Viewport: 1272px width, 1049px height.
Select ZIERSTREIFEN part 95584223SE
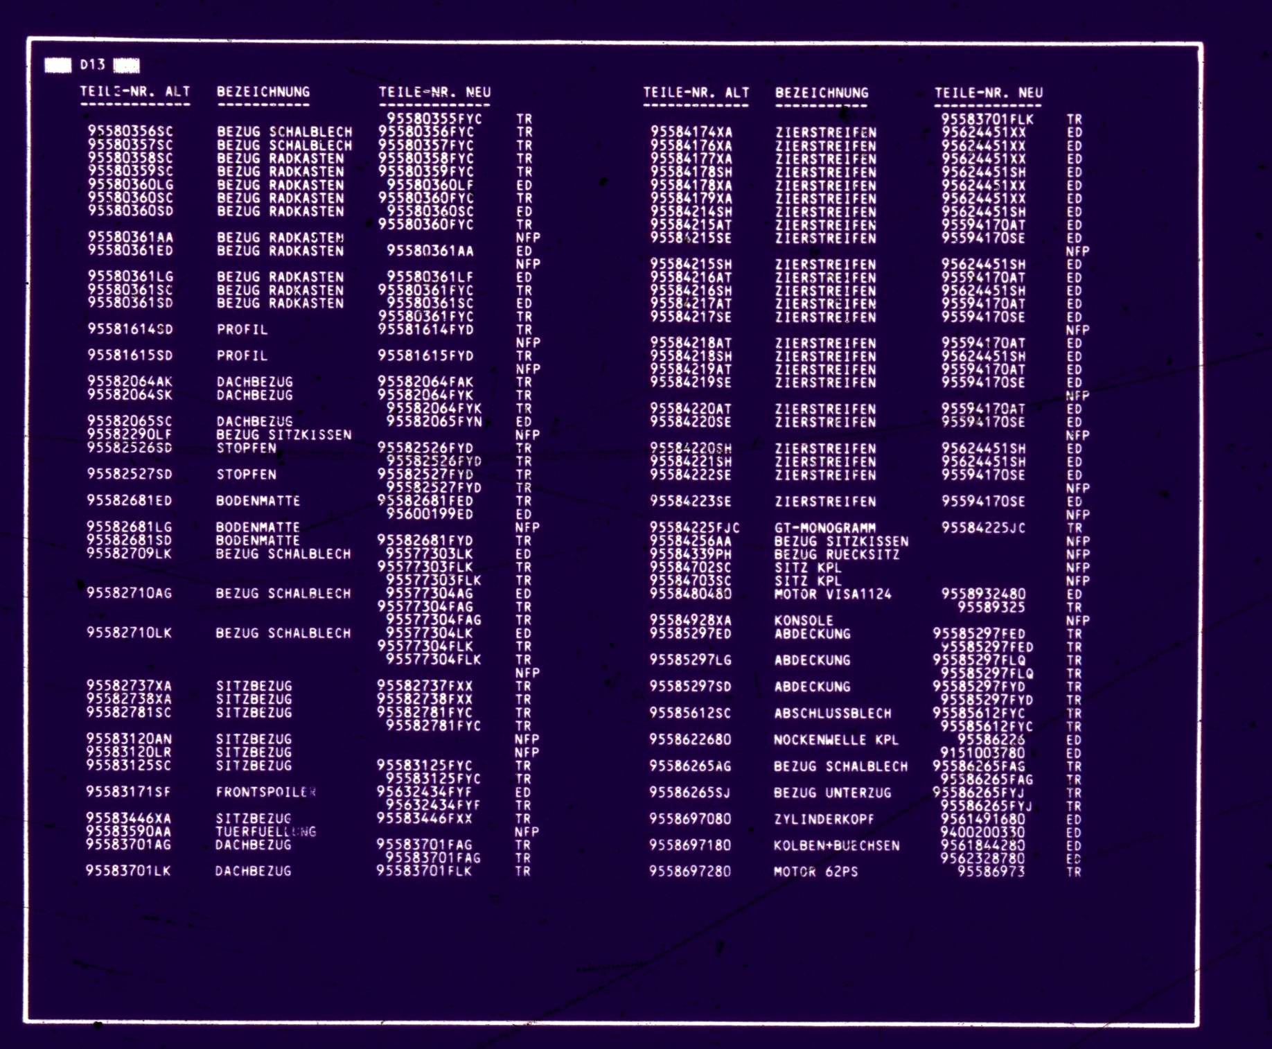[691, 501]
